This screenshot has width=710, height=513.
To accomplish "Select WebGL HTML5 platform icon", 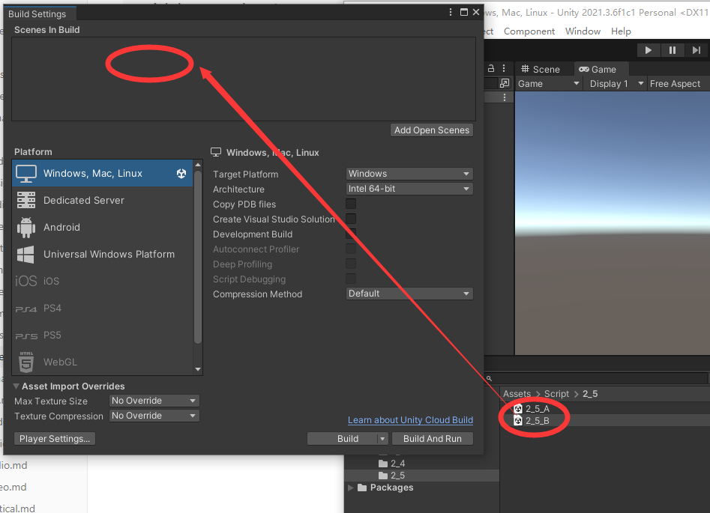I will [x=26, y=362].
